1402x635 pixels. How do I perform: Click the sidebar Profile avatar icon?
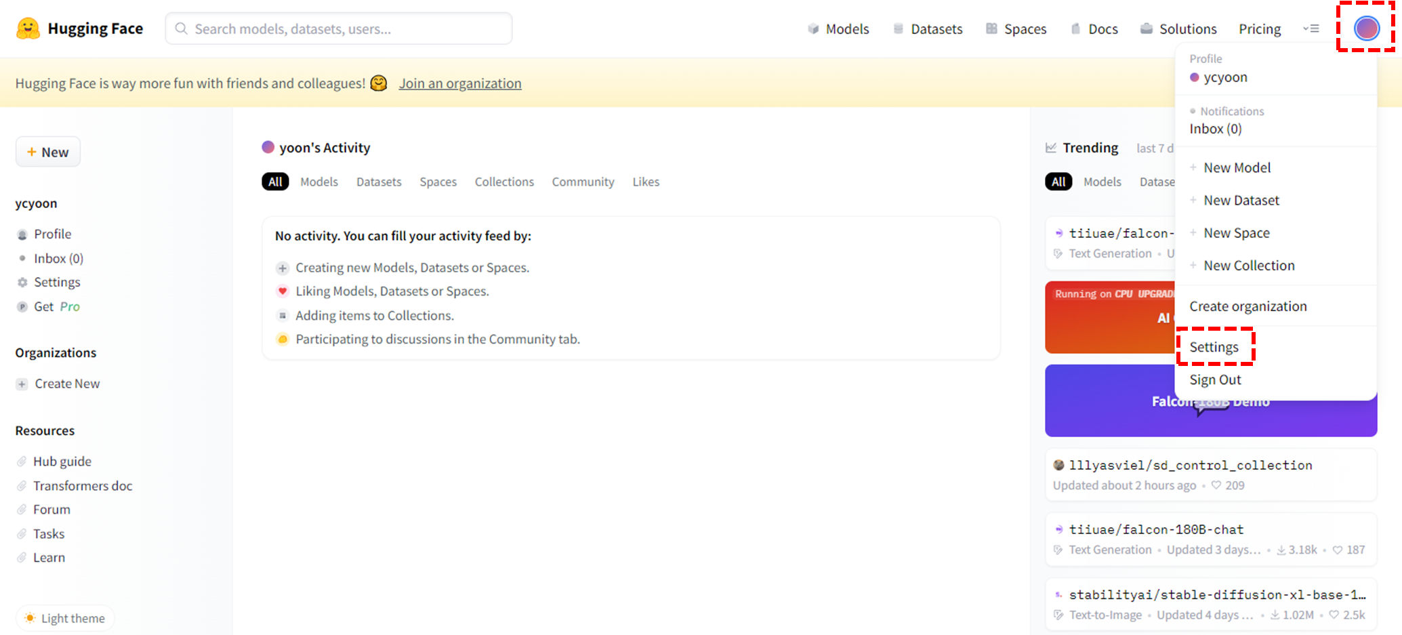click(22, 234)
